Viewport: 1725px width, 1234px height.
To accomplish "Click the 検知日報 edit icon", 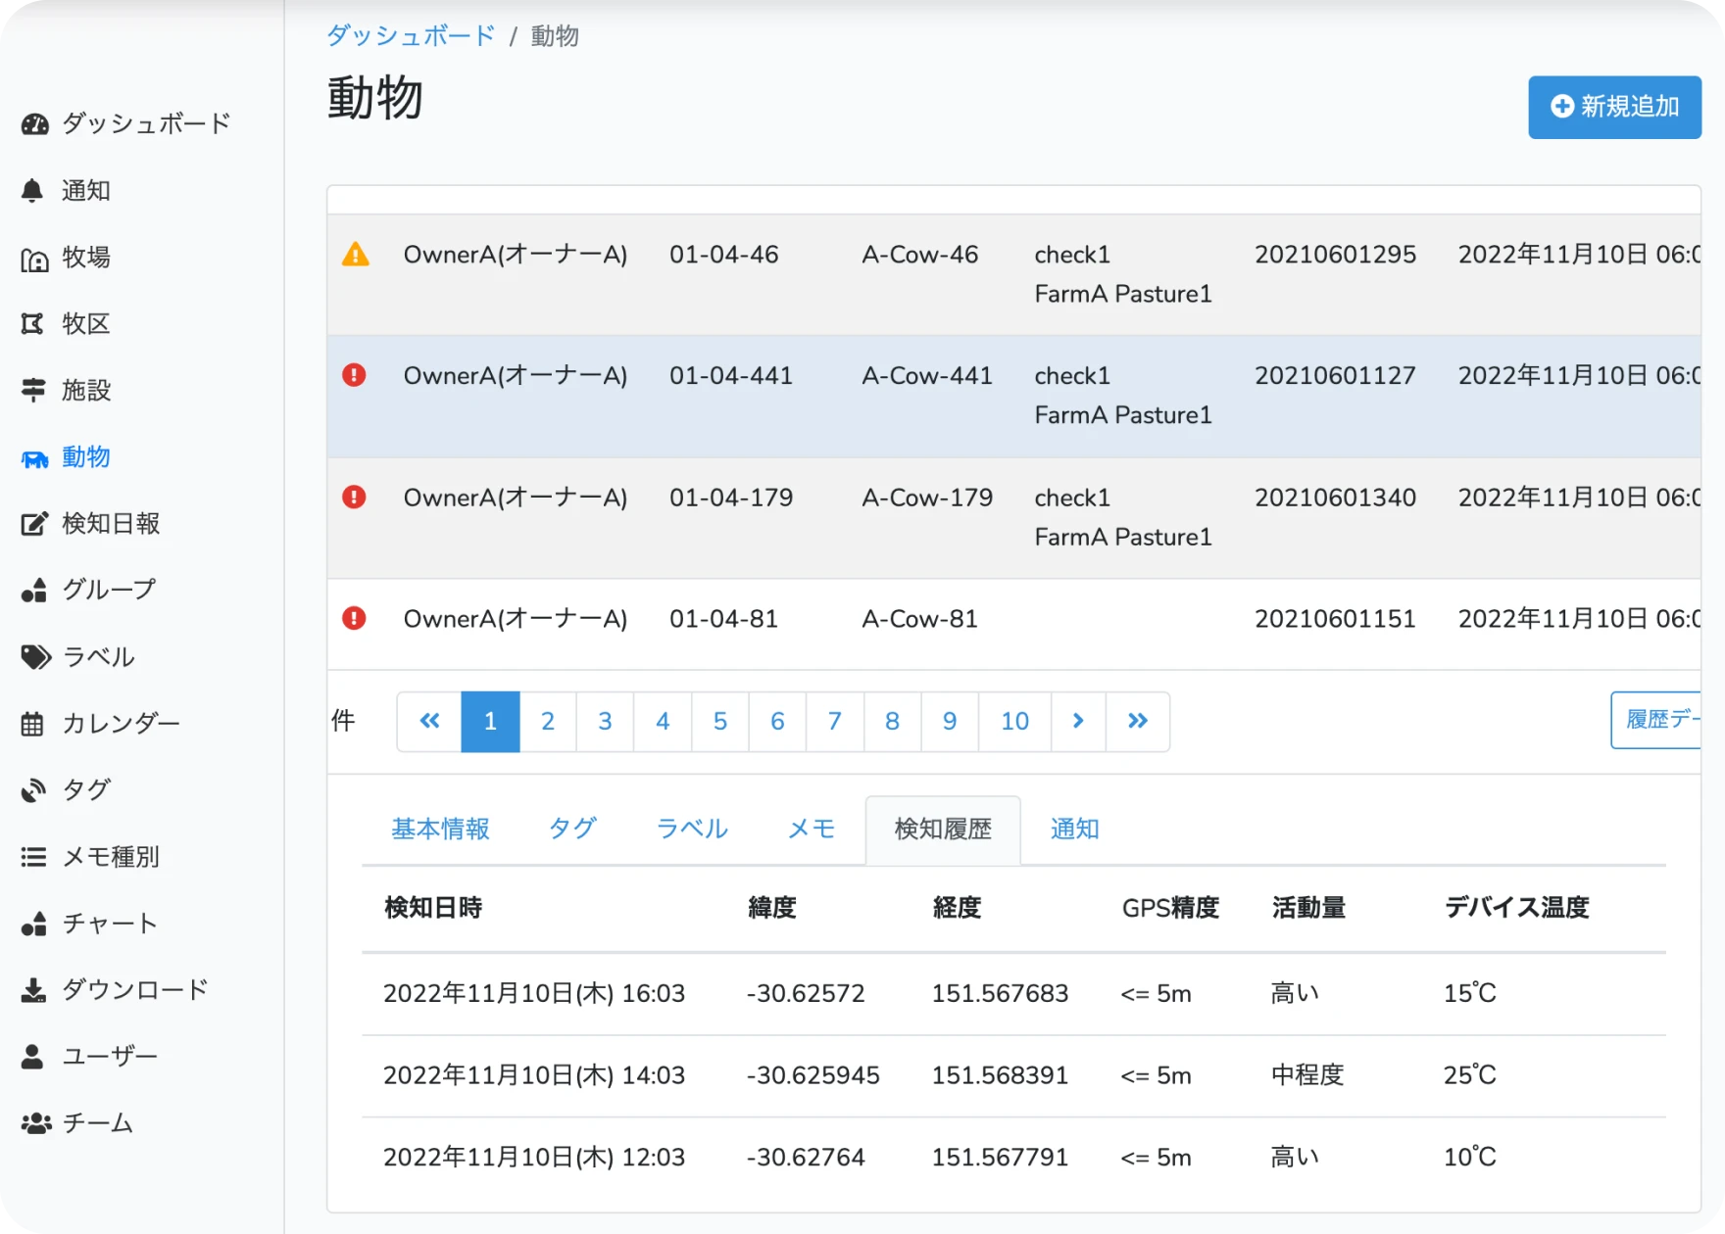I will (34, 524).
